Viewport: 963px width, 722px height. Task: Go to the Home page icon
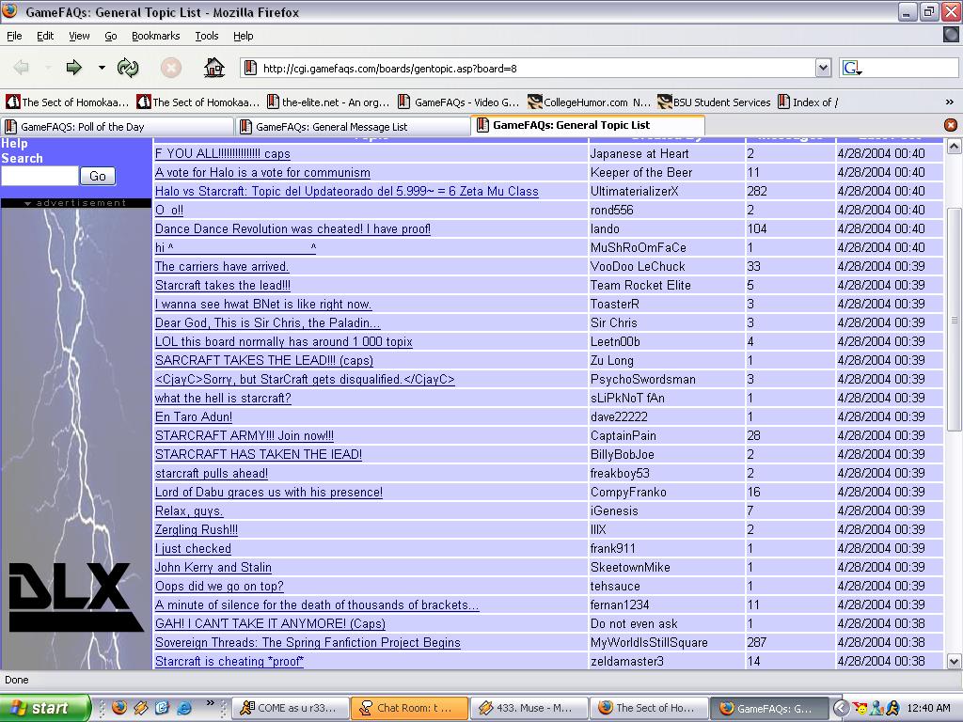[213, 68]
